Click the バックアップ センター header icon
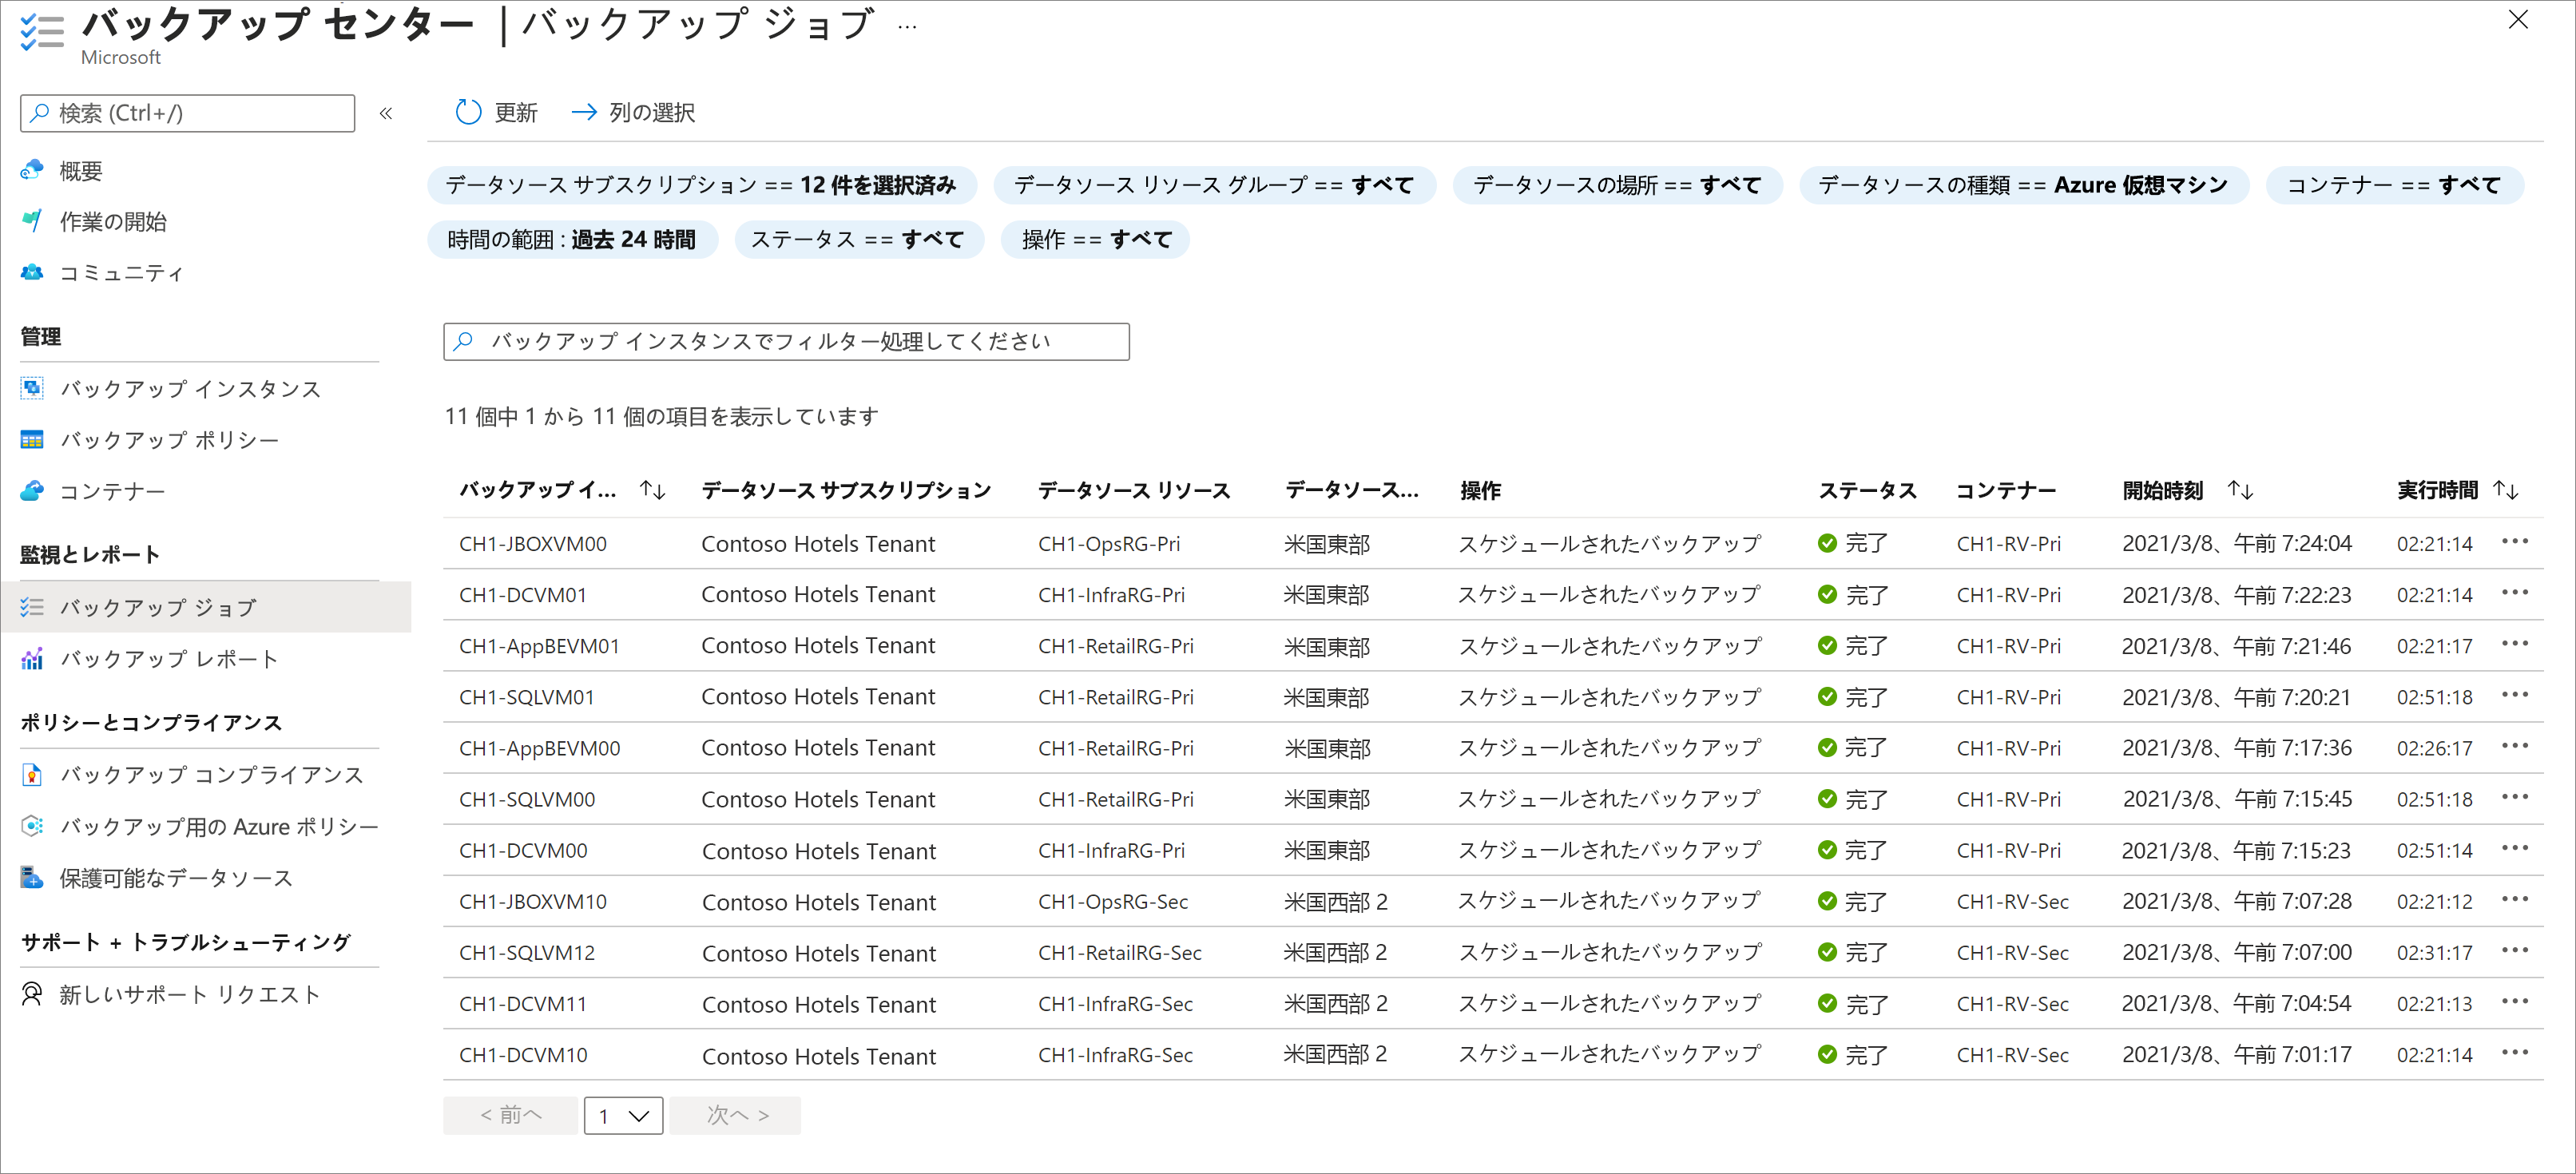The width and height of the screenshot is (2576, 1174). (x=42, y=32)
